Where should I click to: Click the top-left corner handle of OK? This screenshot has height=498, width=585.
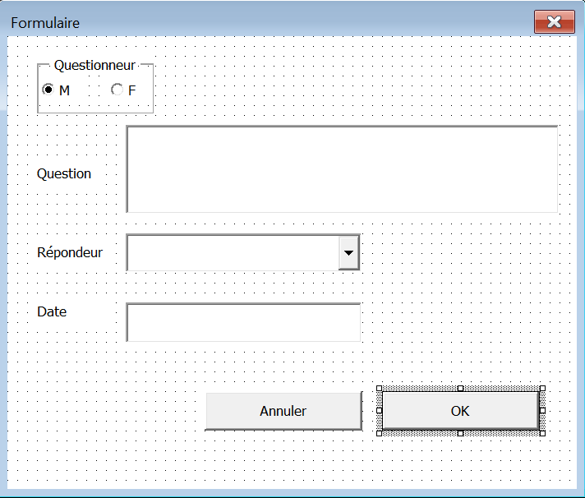pyautogui.click(x=379, y=389)
